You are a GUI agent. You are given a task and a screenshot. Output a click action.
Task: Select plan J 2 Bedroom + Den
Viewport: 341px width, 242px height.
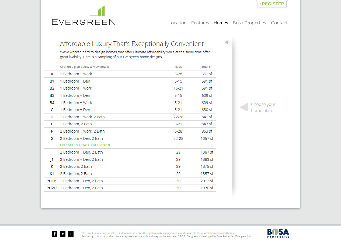pos(130,152)
